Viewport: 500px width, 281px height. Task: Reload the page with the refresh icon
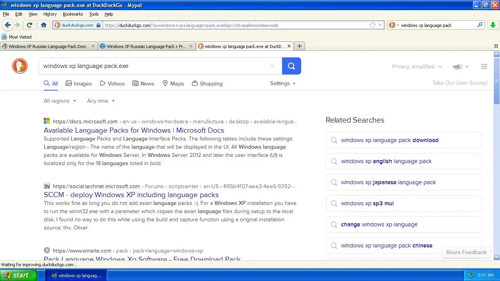click(29, 25)
